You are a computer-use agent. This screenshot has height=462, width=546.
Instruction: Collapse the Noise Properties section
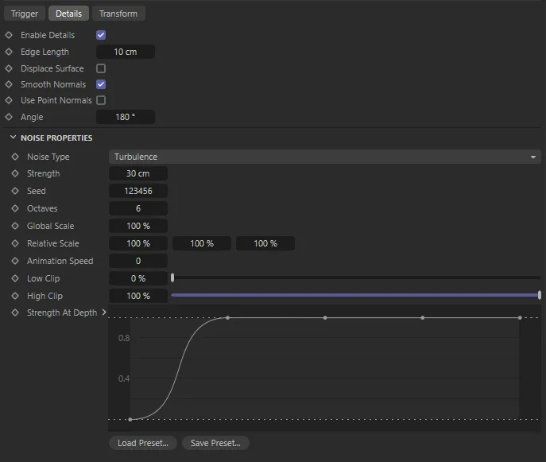[13, 138]
